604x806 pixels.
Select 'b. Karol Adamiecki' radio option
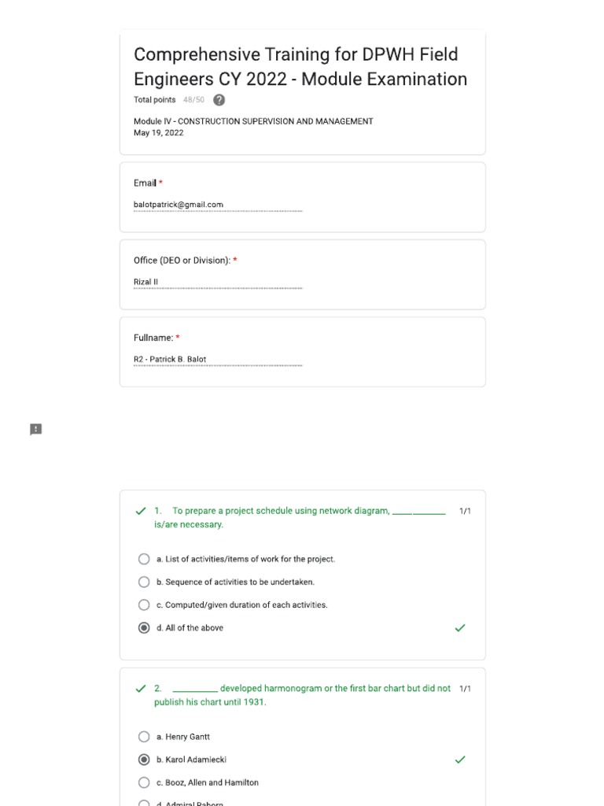pos(144,760)
